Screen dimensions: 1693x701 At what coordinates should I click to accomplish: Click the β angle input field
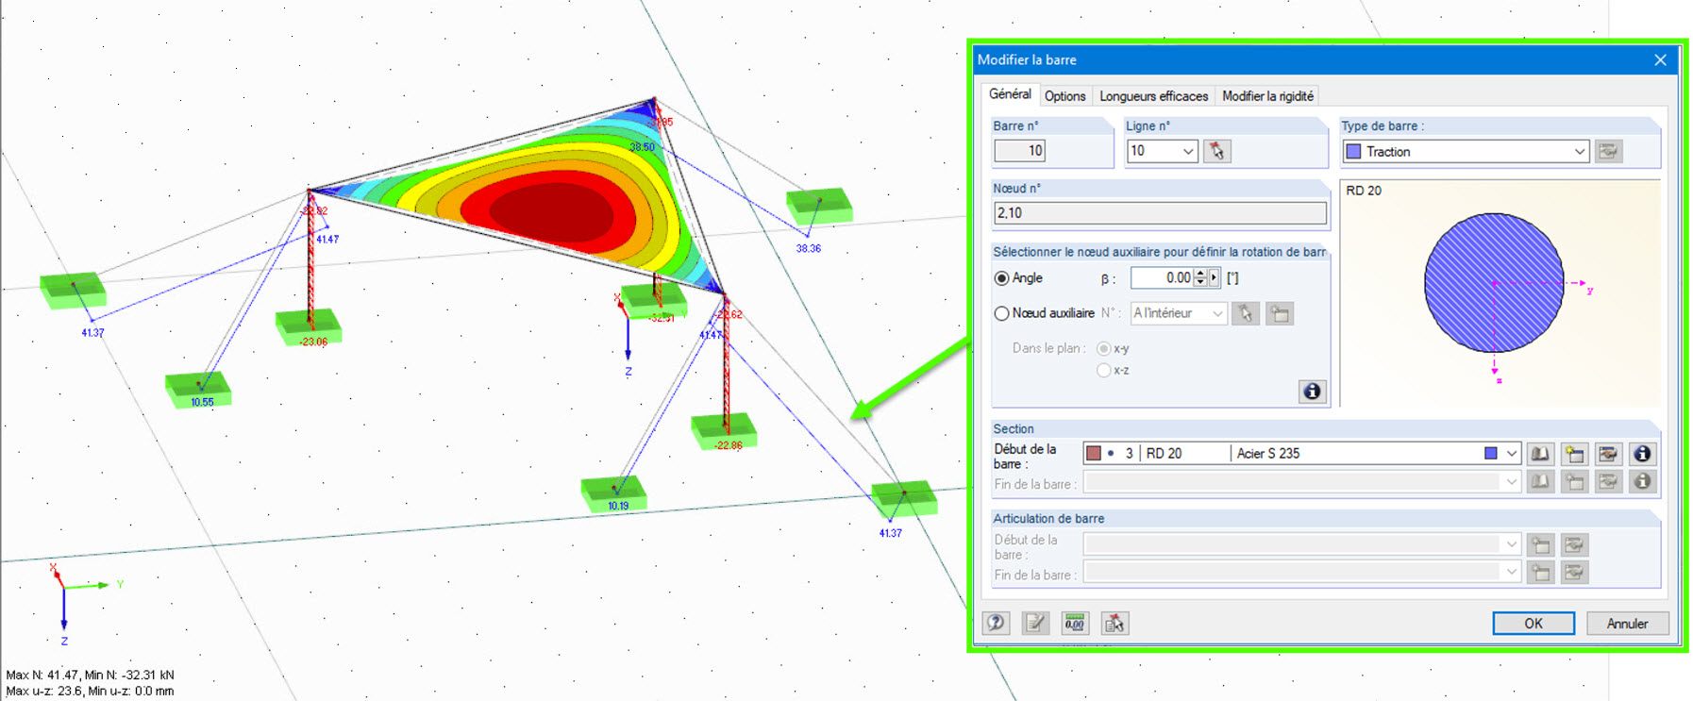pyautogui.click(x=1163, y=278)
